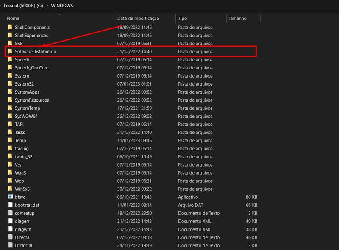Sort files by the Nome column header
The width and height of the screenshot is (339, 250).
[x=13, y=18]
